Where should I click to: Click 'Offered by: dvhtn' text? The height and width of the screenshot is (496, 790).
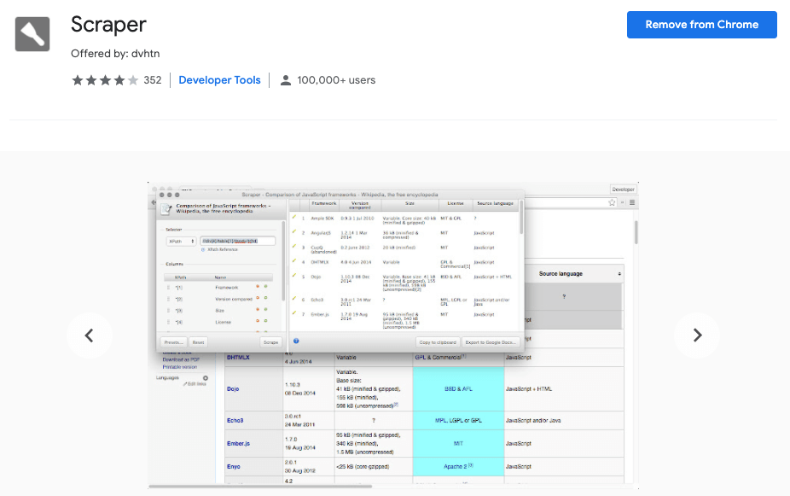pos(115,54)
